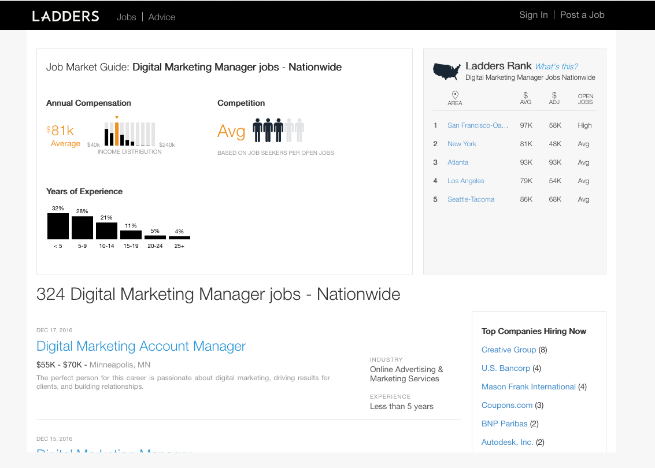
Task: Open the 'What's this?' link
Action: (x=556, y=66)
